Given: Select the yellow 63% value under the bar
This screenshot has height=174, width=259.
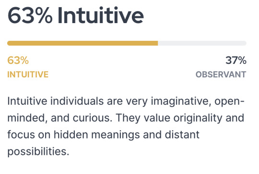Looking at the screenshot, I should point(18,60).
